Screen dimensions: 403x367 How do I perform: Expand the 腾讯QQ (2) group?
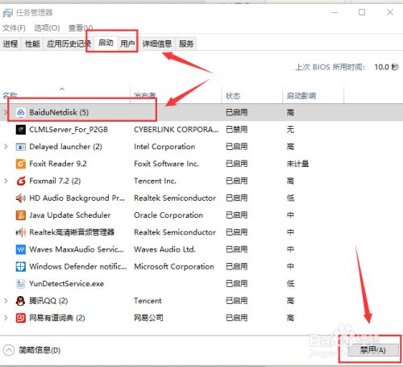point(6,301)
